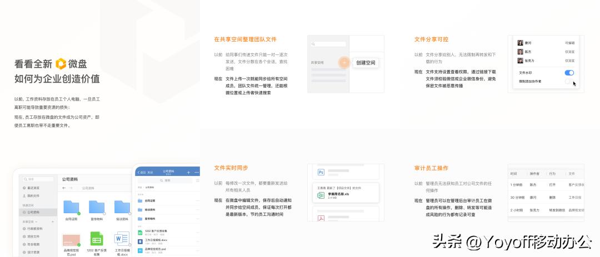Click the 操作者 column header
The image size is (600, 257).
534,174
